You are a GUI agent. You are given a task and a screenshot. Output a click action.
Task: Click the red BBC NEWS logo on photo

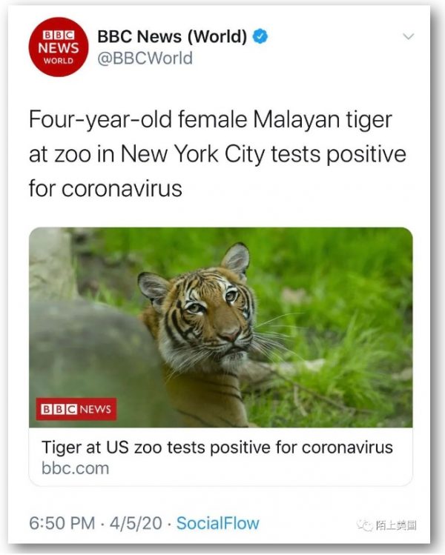(76, 409)
